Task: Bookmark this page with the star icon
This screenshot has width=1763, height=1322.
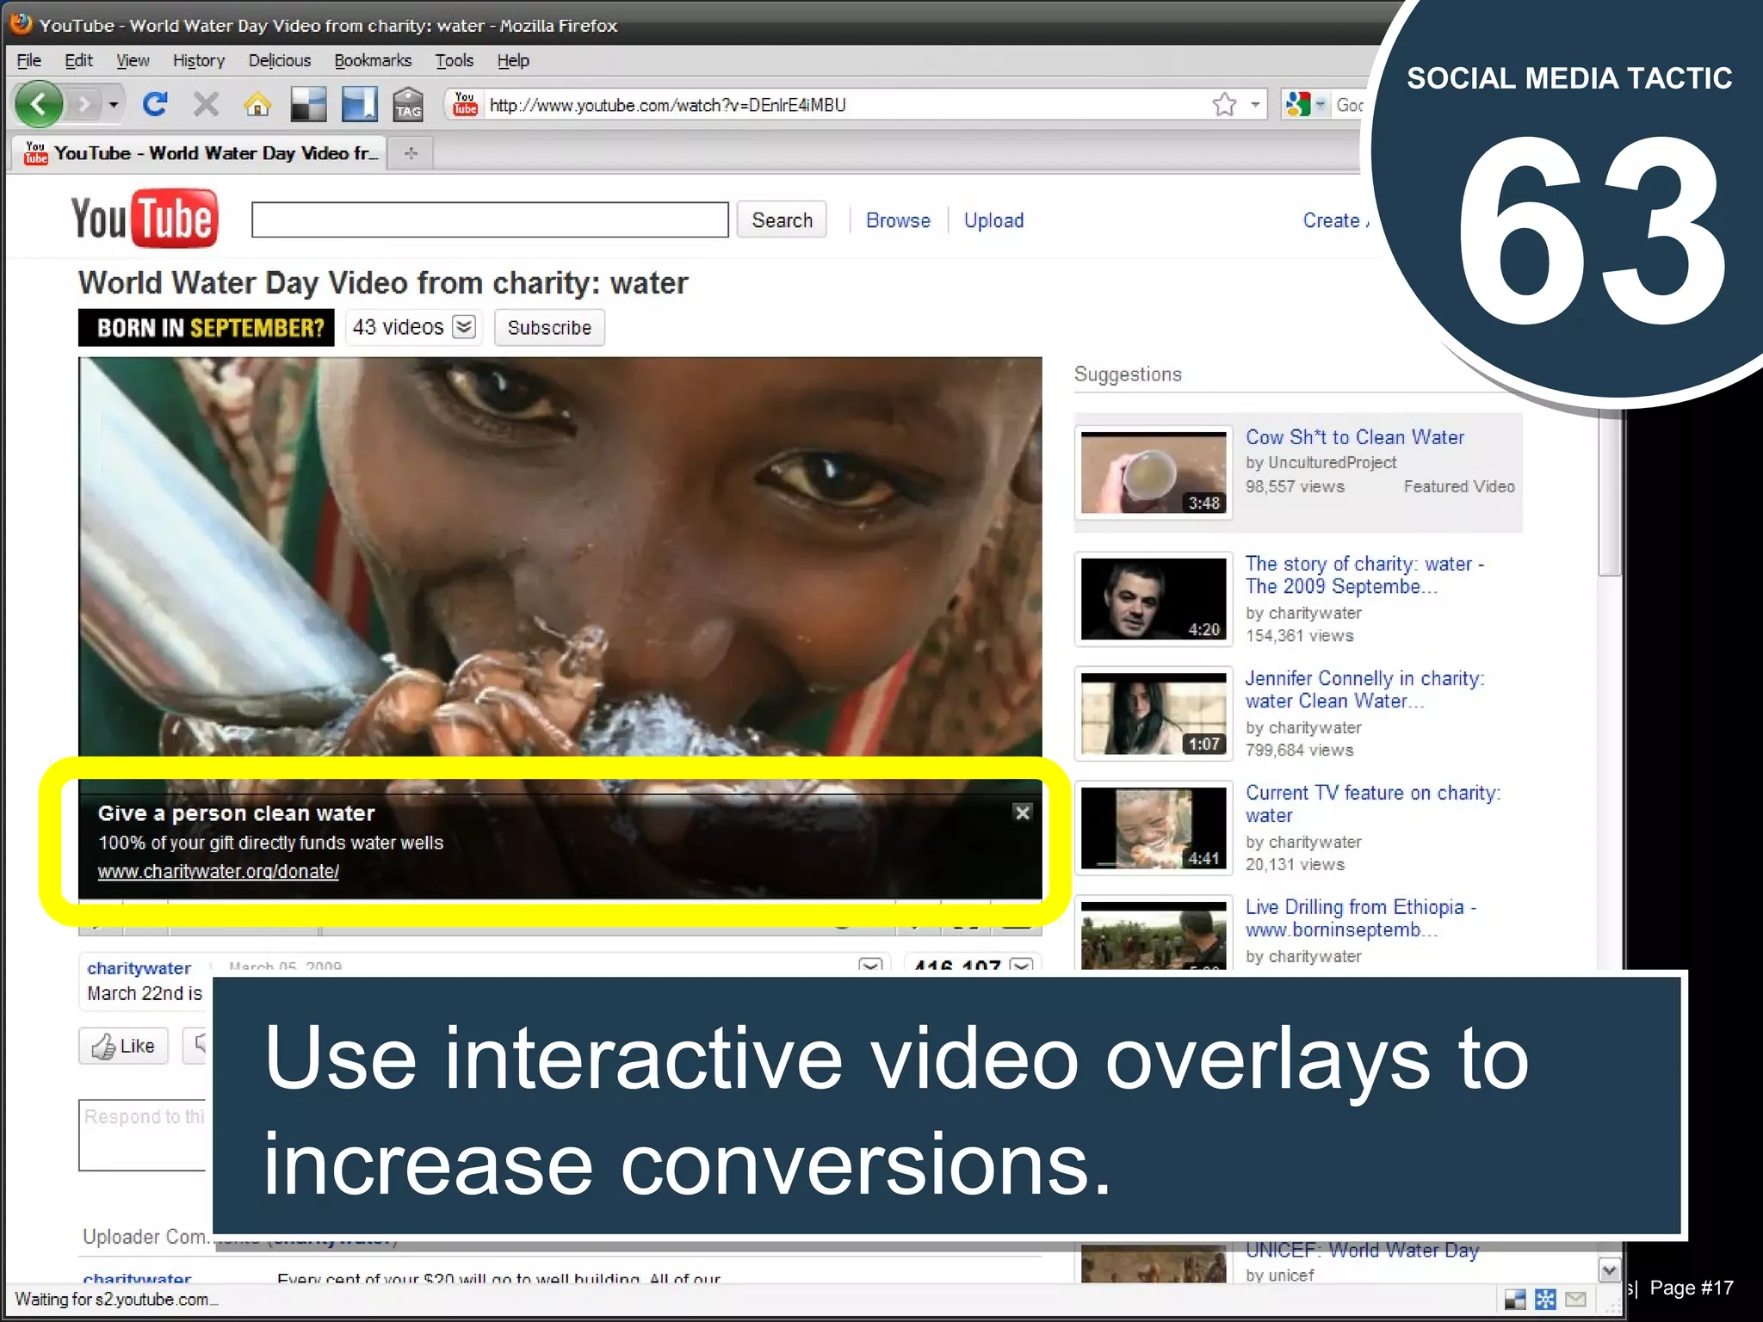Action: tap(1224, 105)
